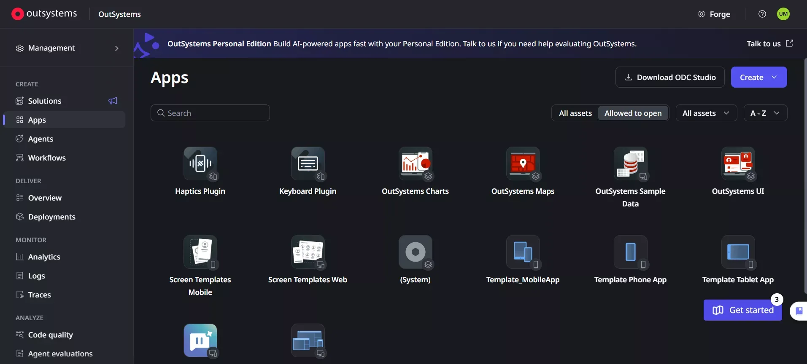The height and width of the screenshot is (364, 807).
Task: Click the Get started button
Action: [x=743, y=310]
